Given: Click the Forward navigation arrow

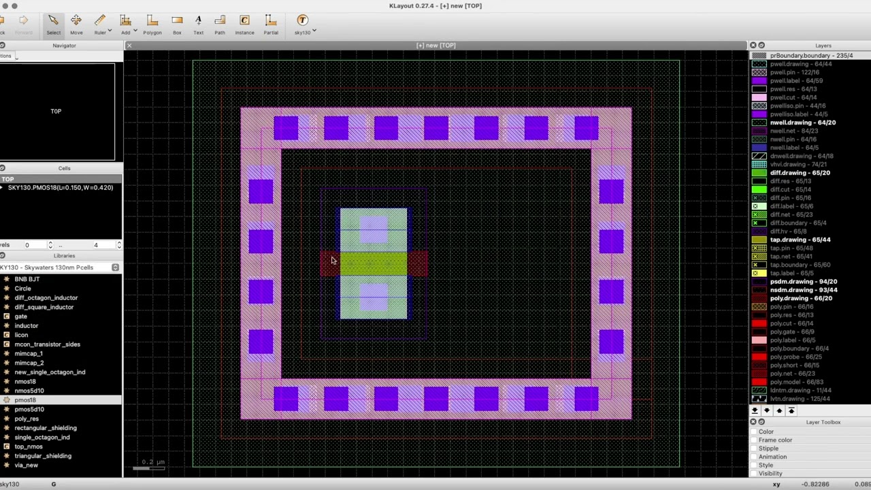Looking at the screenshot, I should tap(23, 24).
